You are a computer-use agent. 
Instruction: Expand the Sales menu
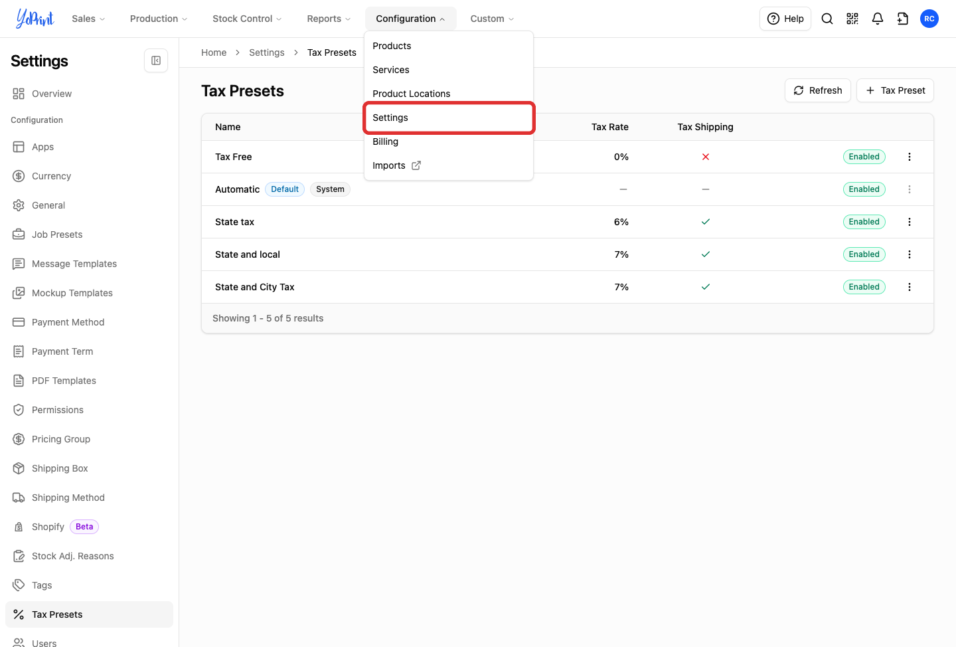[x=88, y=19]
